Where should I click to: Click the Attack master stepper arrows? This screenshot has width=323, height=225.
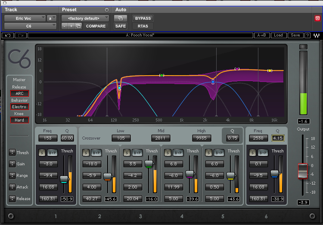pos(12,187)
